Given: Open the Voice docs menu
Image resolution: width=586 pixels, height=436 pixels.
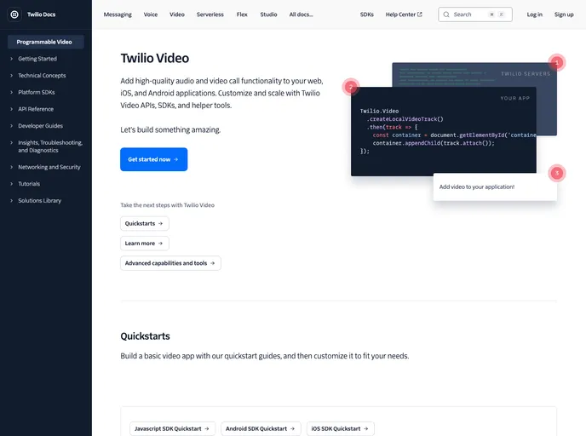Looking at the screenshot, I should tap(151, 14).
